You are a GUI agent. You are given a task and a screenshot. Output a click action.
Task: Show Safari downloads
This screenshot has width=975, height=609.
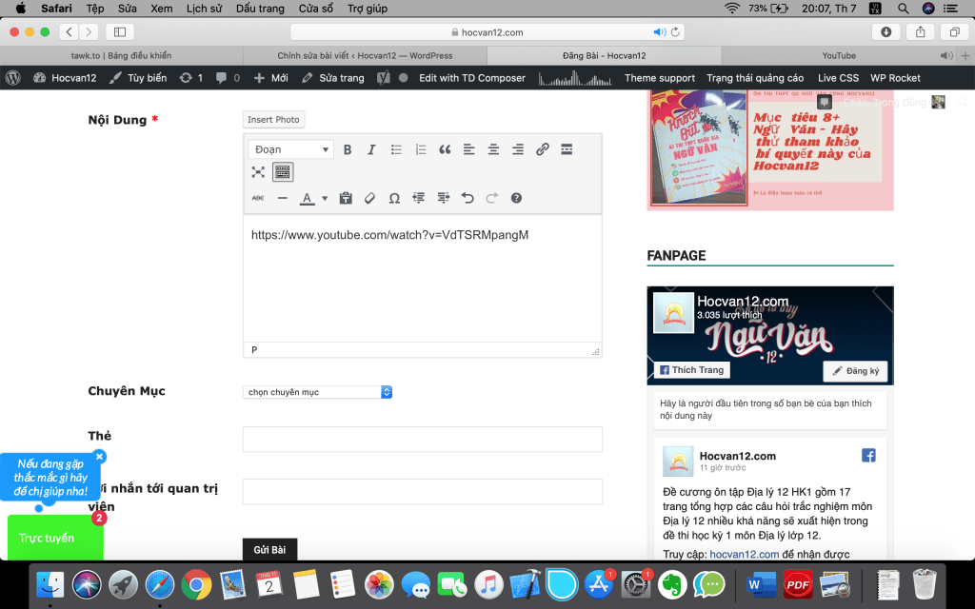(886, 31)
